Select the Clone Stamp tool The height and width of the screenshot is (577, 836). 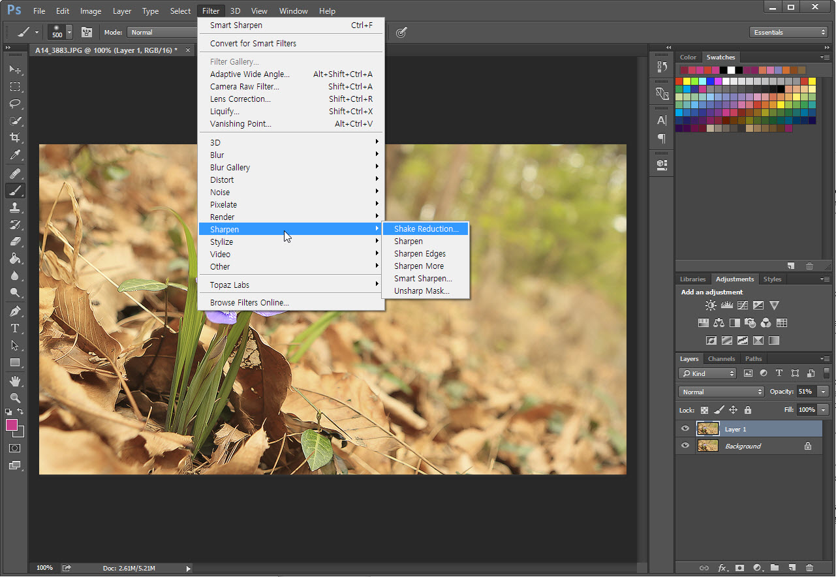coord(15,208)
